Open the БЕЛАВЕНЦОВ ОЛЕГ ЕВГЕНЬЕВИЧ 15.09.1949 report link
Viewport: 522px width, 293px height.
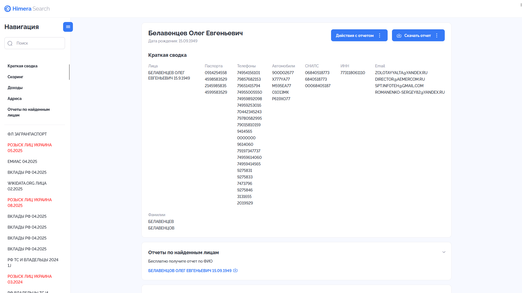190,271
